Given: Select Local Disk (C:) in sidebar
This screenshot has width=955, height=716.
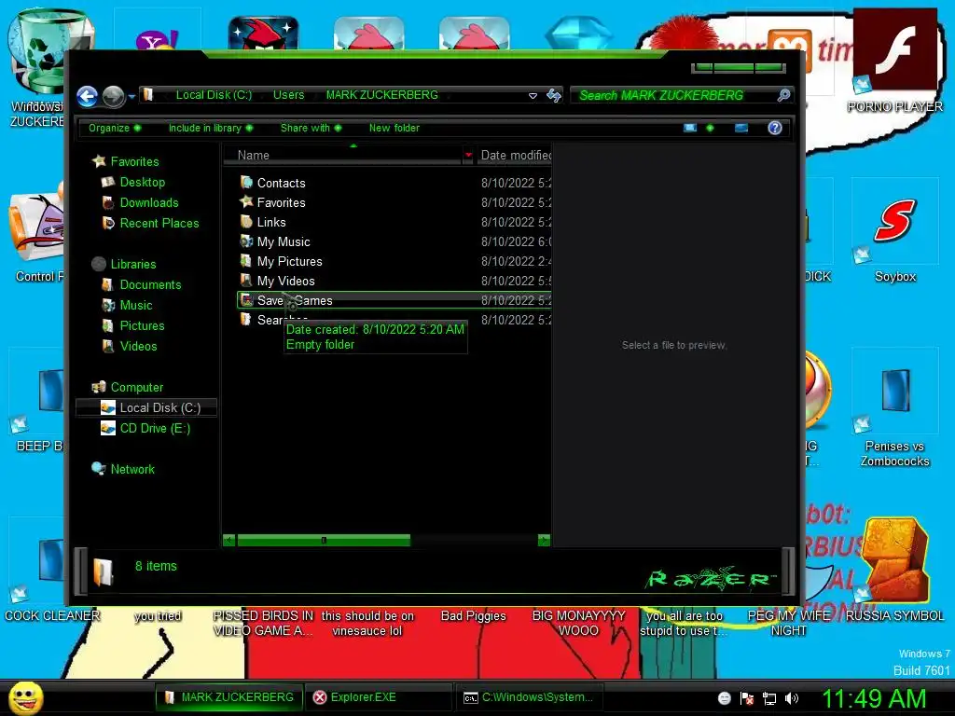Looking at the screenshot, I should click(x=146, y=408).
